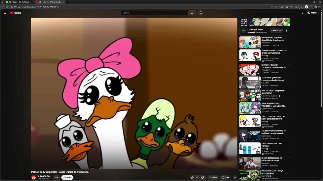Select the Patito Feo & Vulgarcito tab
The width and height of the screenshot is (323, 181).
51,2
